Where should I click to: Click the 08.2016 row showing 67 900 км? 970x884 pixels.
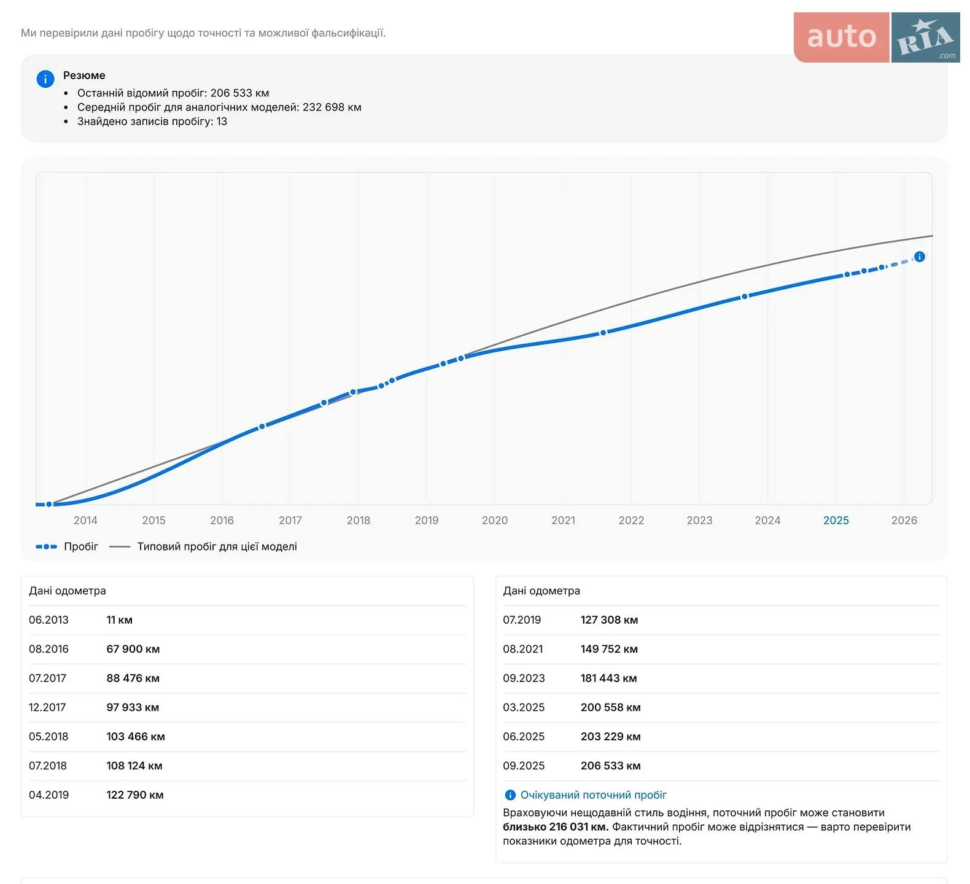(x=247, y=649)
